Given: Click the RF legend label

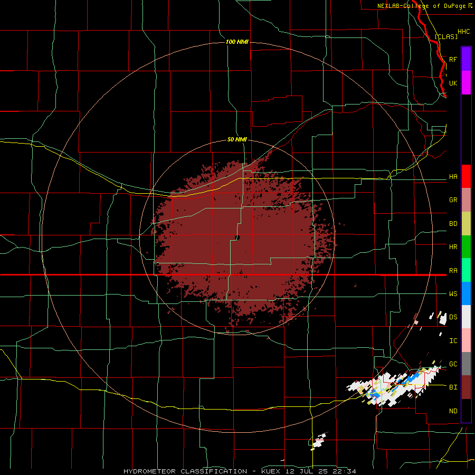Looking at the screenshot, I should point(453,59).
